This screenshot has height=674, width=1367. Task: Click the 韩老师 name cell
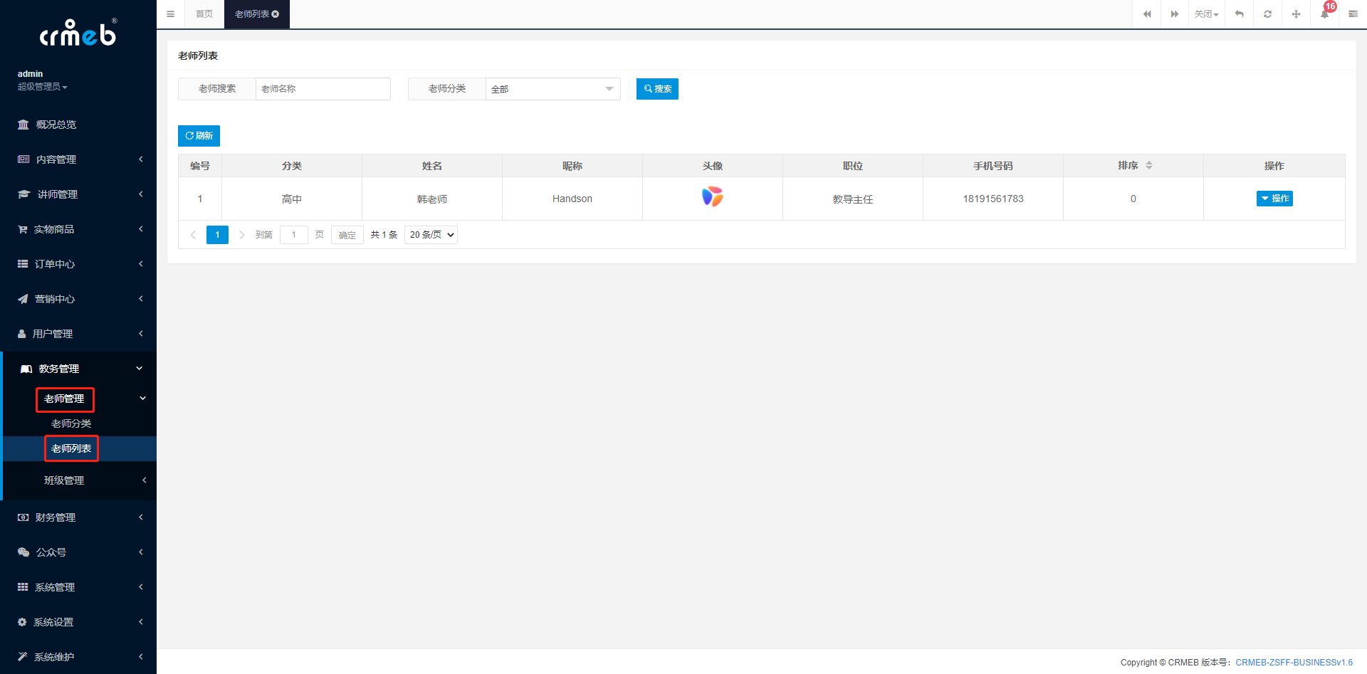click(x=432, y=199)
